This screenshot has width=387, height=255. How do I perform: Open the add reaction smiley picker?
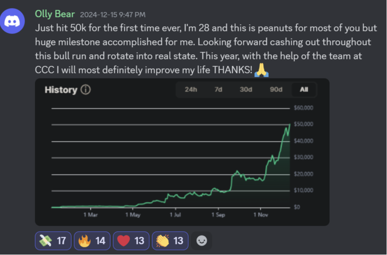coord(202,241)
